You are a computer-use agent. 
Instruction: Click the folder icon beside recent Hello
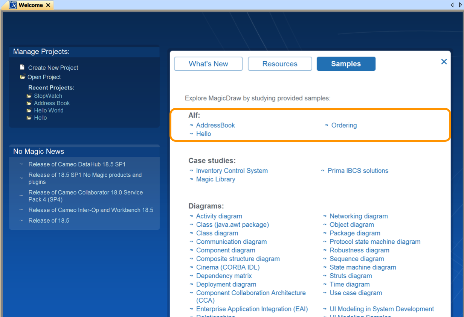(29, 118)
